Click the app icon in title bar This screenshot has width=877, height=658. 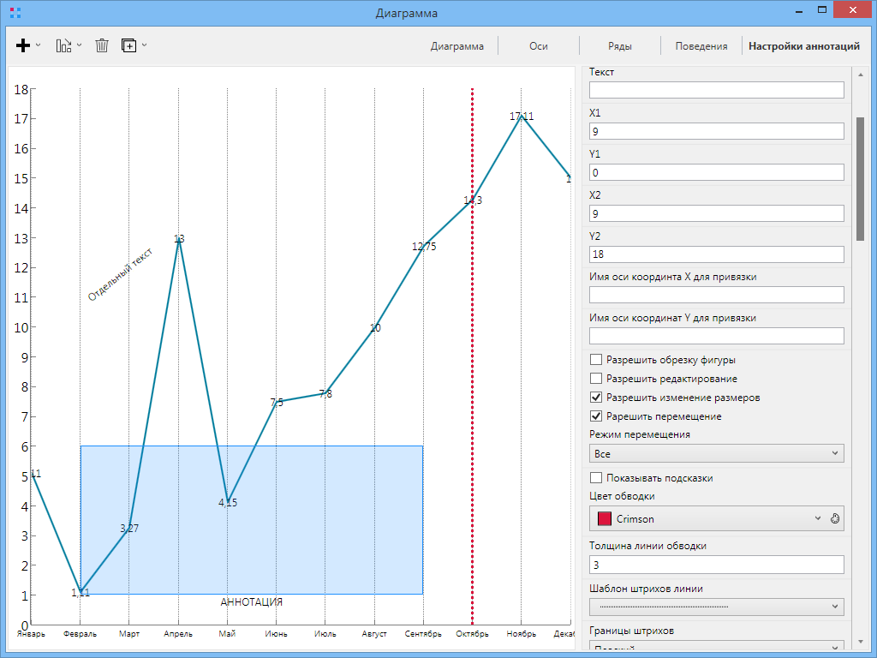click(15, 13)
